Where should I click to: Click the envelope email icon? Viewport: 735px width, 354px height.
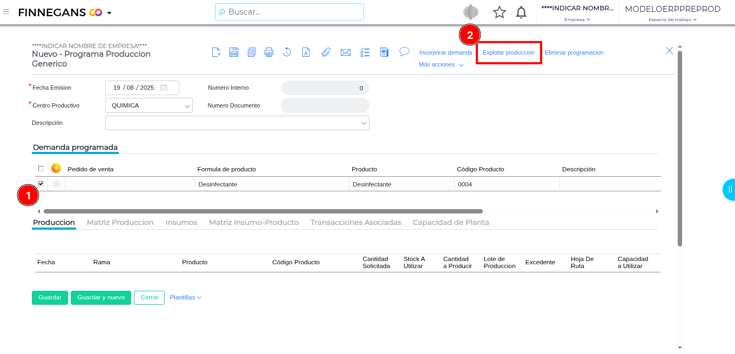346,52
